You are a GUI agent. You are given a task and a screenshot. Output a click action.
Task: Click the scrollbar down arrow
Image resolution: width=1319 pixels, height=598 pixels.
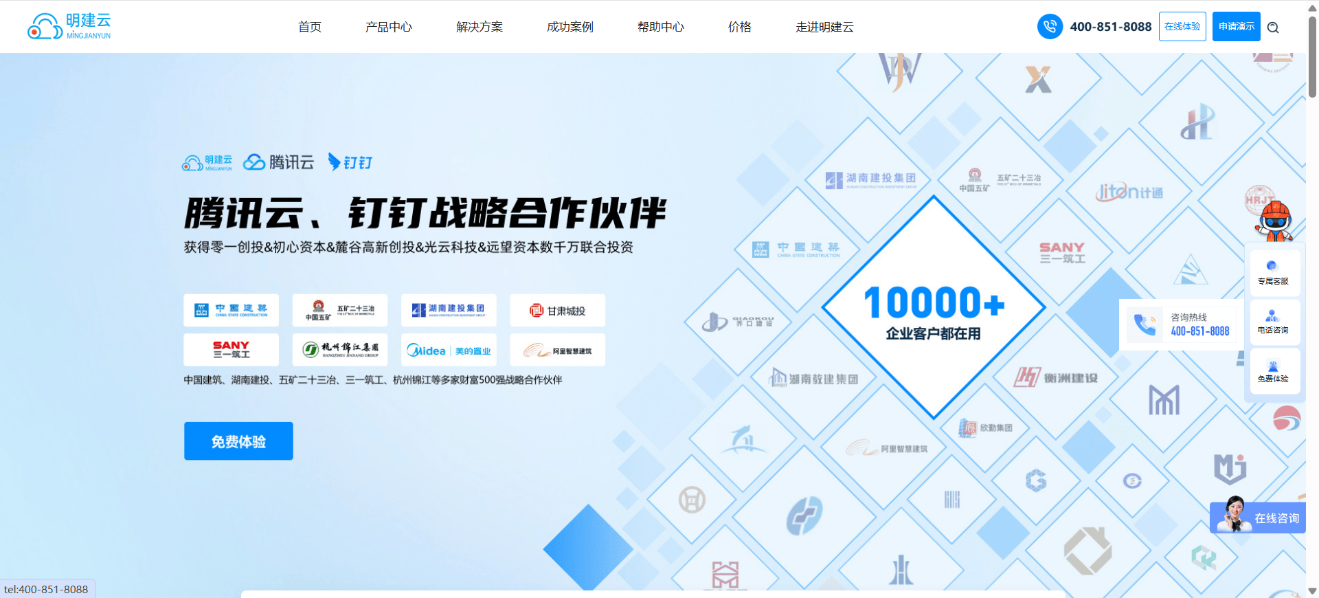[x=1312, y=590]
